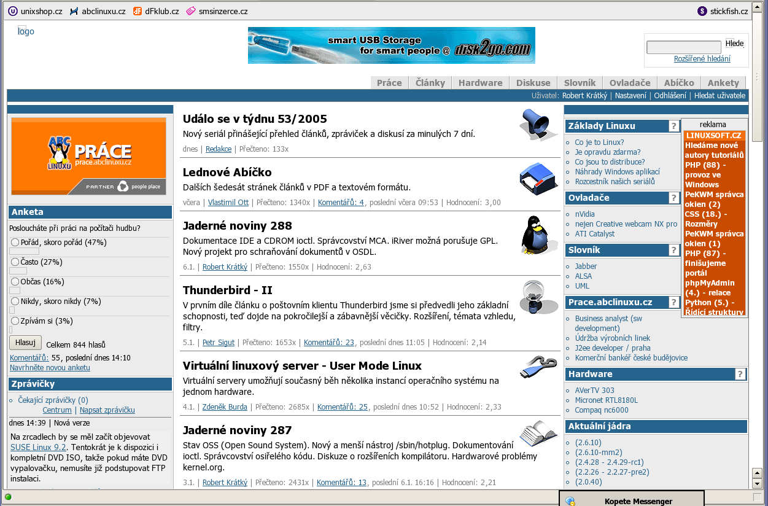Open the Diskuse tab
The height and width of the screenshot is (506, 768).
point(533,83)
